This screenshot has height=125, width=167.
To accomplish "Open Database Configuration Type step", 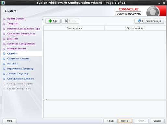I will pos(24,29).
